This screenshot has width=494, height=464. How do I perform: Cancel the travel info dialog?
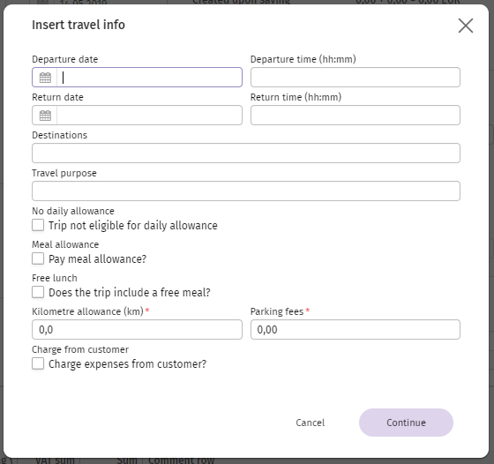point(310,423)
